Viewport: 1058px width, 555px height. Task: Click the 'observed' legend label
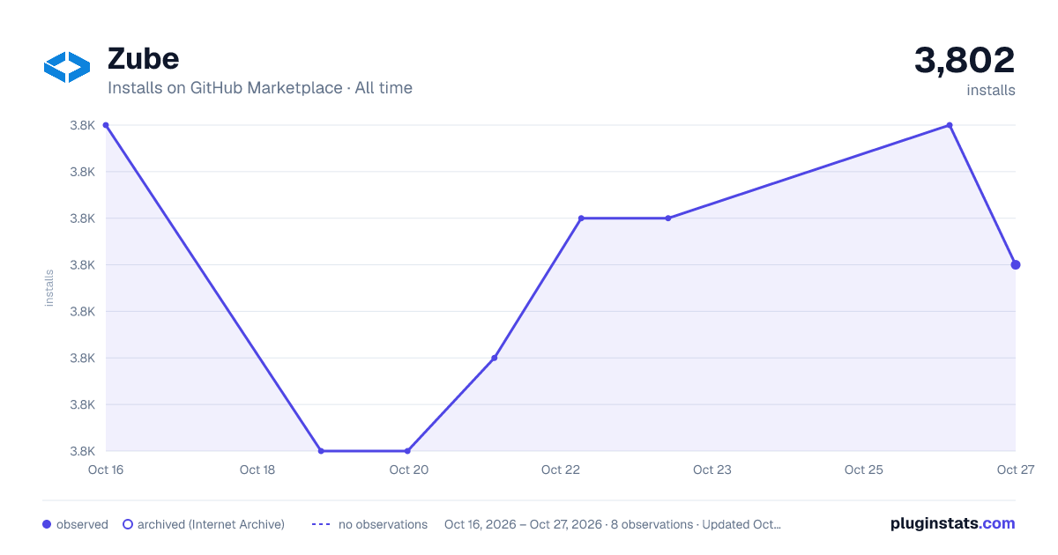pos(82,524)
